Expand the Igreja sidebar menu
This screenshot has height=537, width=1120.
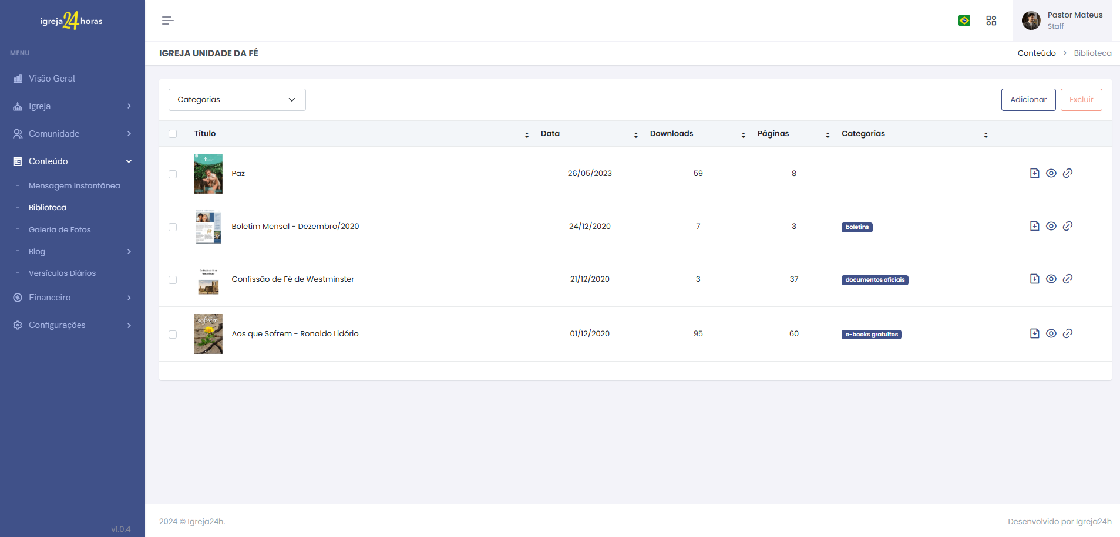click(72, 106)
